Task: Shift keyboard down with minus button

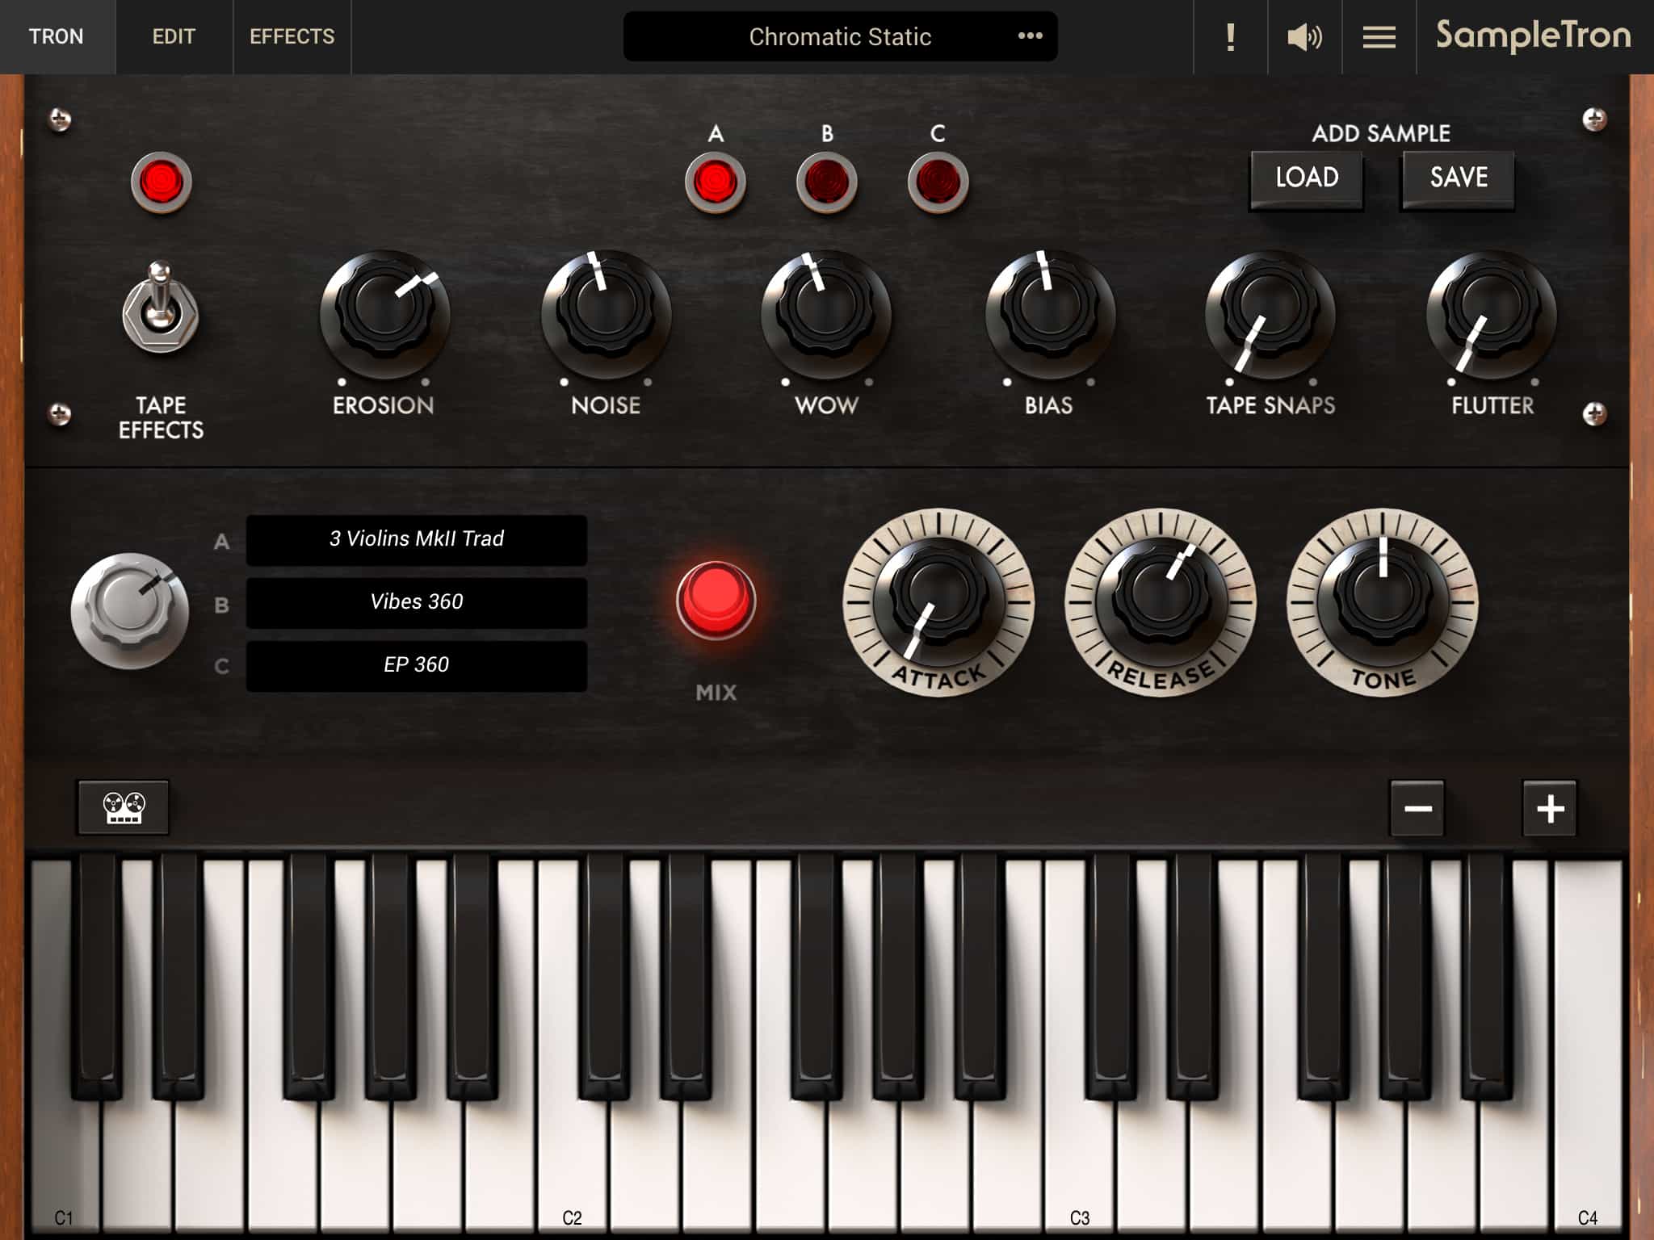Action: click(x=1417, y=808)
